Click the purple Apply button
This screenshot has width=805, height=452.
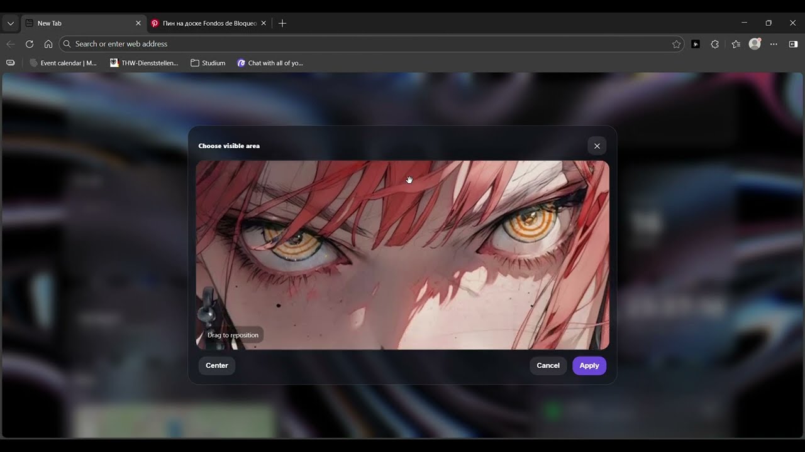[589, 365]
